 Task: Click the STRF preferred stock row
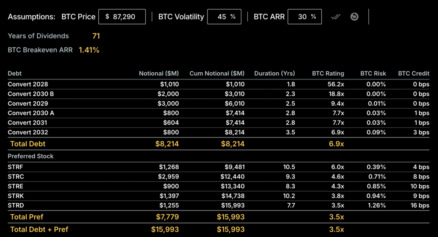point(15,166)
